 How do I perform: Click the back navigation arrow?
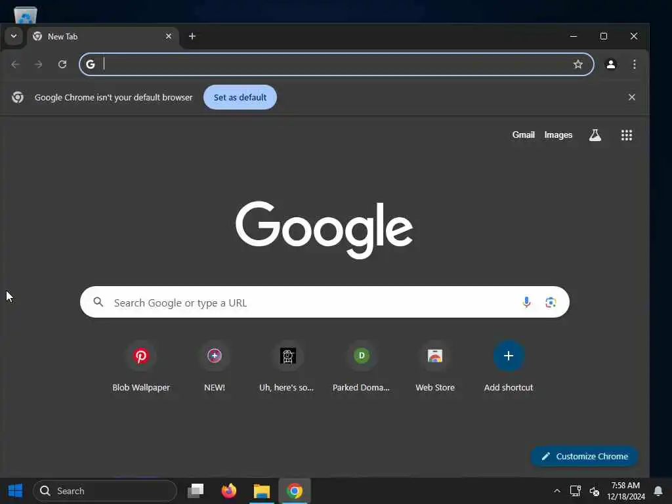tap(16, 64)
